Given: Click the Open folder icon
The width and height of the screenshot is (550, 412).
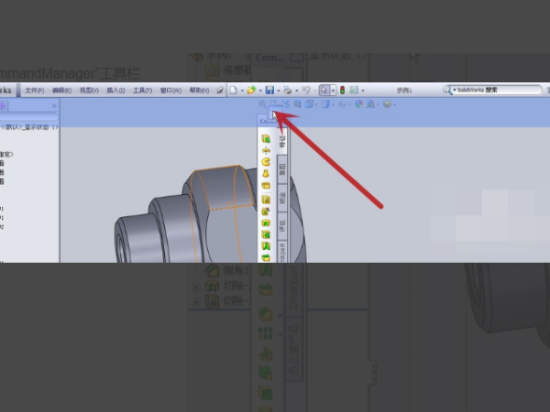Looking at the screenshot, I should pyautogui.click(x=250, y=91).
